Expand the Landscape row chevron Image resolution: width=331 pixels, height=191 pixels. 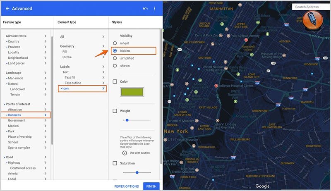(46, 73)
